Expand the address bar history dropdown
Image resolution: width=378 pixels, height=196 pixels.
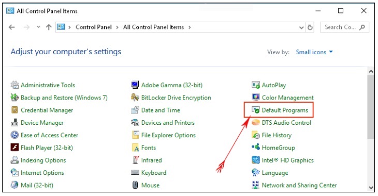pyautogui.click(x=301, y=27)
